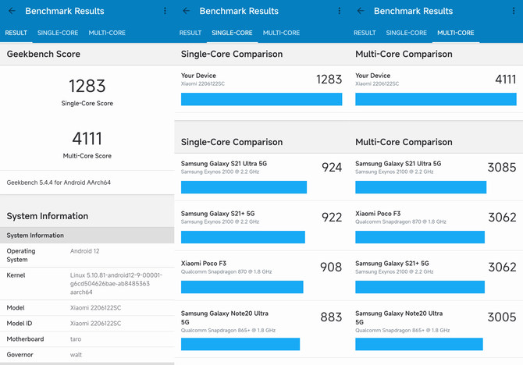The width and height of the screenshot is (523, 365).
Task: Click the blue bar under the 4111 multi-core device score
Action: pyautogui.click(x=435, y=99)
